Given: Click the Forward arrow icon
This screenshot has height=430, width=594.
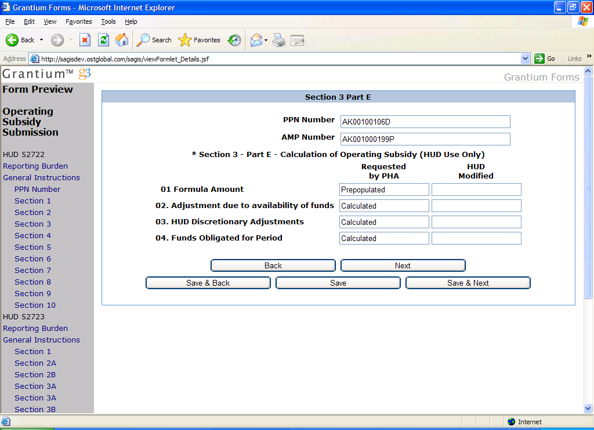Looking at the screenshot, I should pos(57,40).
